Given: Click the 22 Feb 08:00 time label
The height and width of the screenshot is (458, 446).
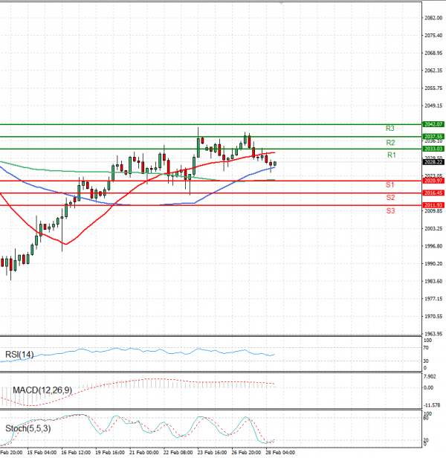Looking at the screenshot, I should pyautogui.click(x=178, y=453).
